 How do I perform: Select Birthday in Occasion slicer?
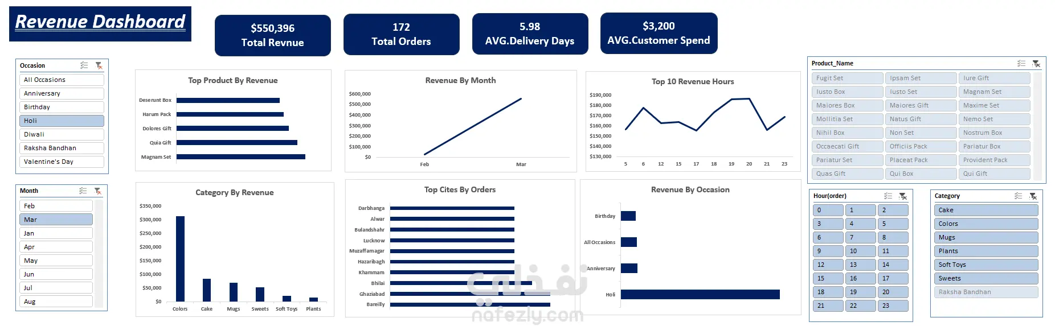click(62, 107)
